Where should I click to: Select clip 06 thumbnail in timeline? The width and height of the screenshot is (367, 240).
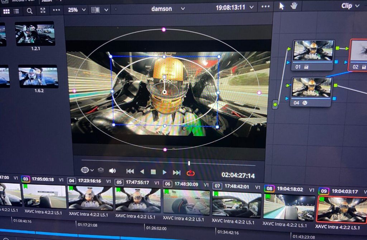(x=186, y=202)
